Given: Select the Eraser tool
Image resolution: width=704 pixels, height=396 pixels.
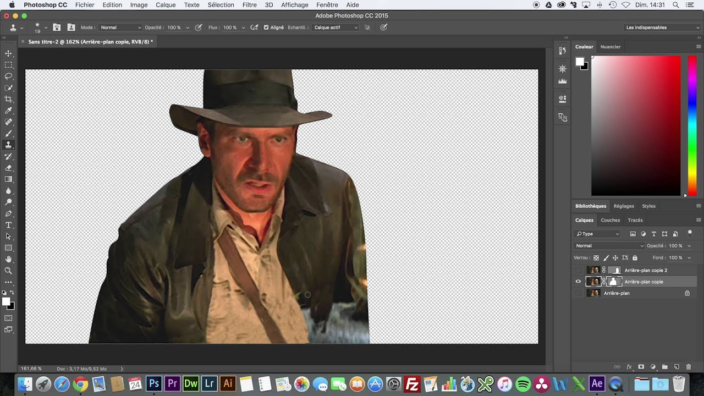Looking at the screenshot, I should (x=8, y=168).
